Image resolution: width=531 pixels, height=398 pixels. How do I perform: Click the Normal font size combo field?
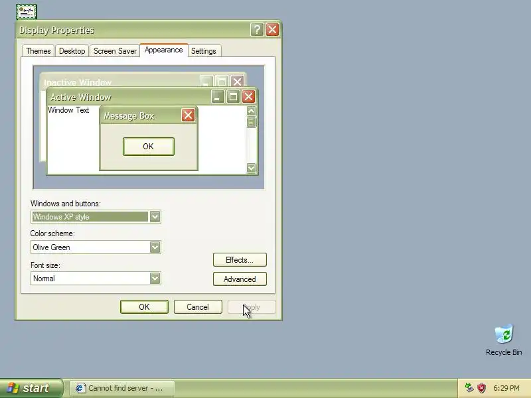[x=96, y=278]
